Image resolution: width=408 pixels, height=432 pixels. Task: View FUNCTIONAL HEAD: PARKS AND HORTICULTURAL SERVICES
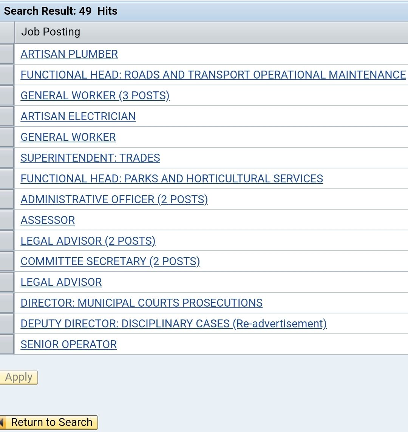click(172, 179)
